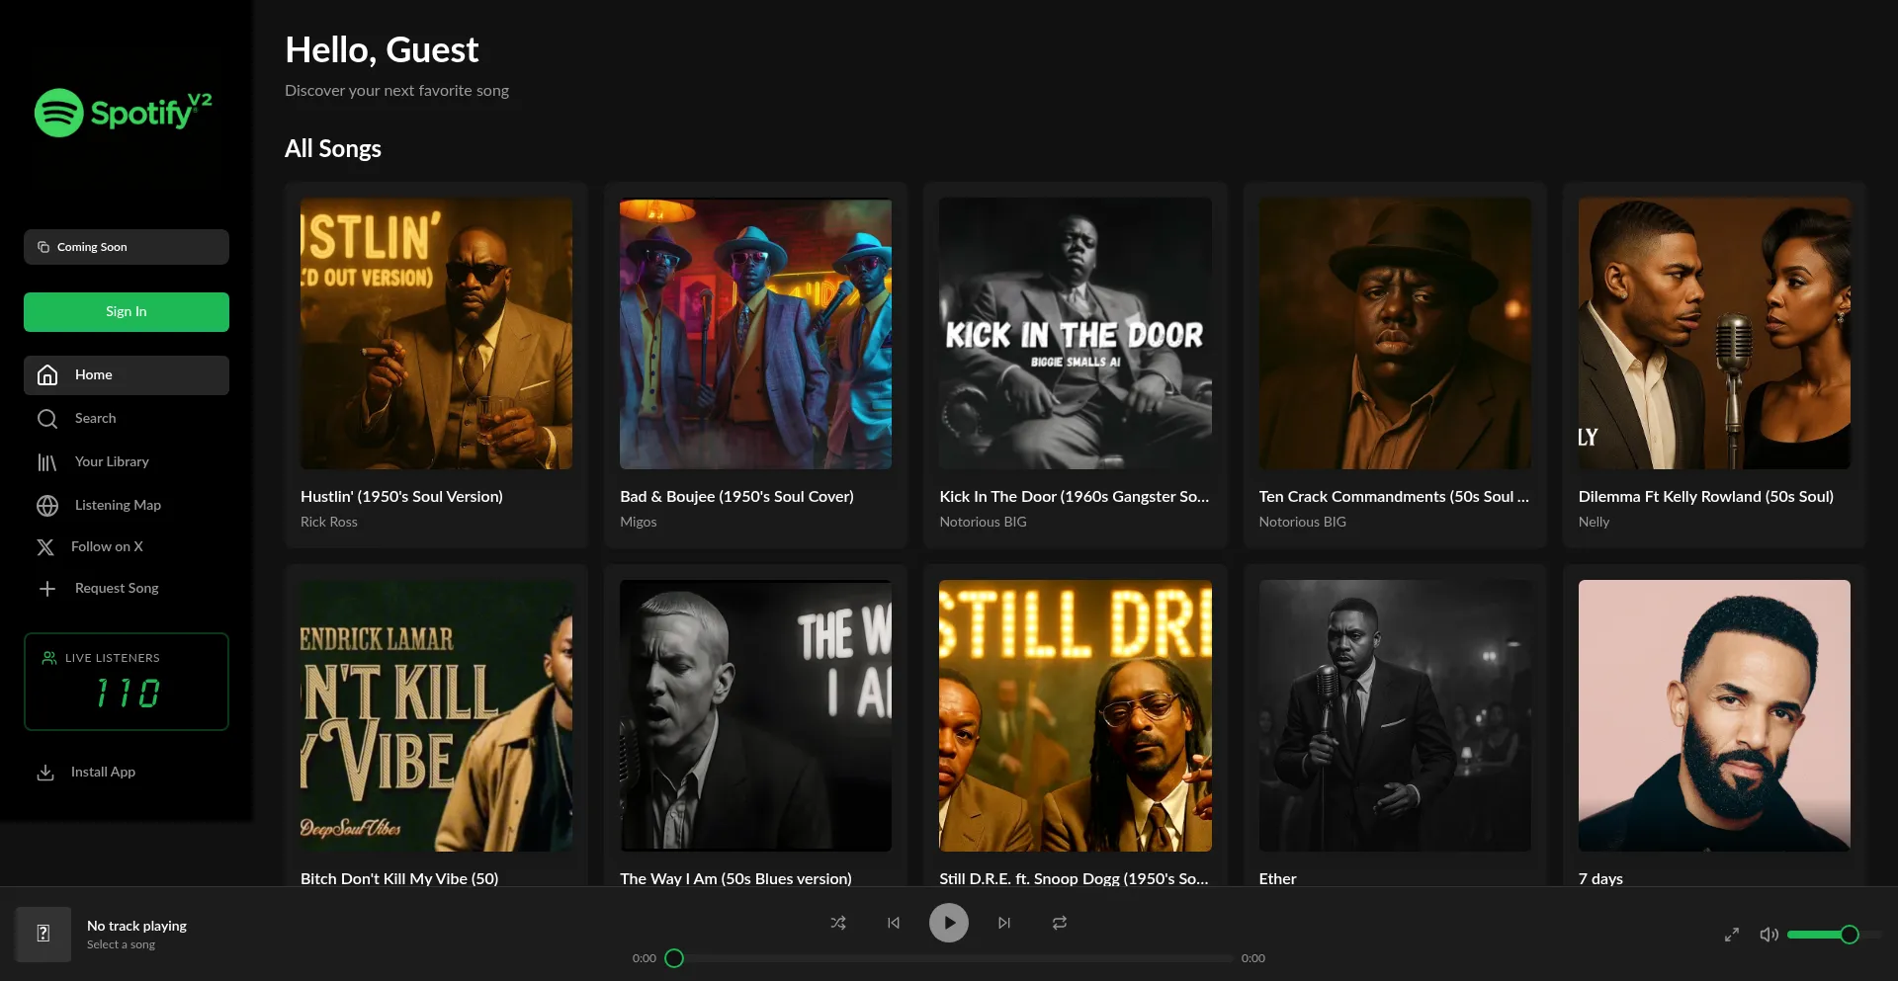Open the keyboard shortcuts panel bottom left
Viewport: 1898px width, 981px height.
(x=43, y=932)
